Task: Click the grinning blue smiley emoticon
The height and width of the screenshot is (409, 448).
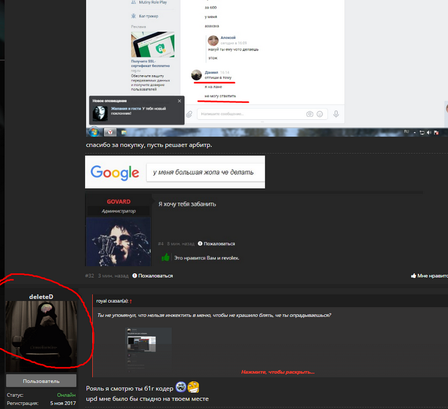Action: click(x=180, y=387)
